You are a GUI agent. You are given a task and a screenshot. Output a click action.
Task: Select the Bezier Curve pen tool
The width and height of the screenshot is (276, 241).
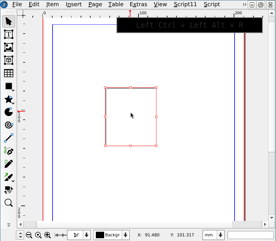[x=8, y=151]
